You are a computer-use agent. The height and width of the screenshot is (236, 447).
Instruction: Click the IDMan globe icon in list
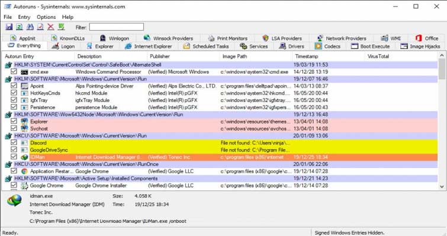click(24, 157)
